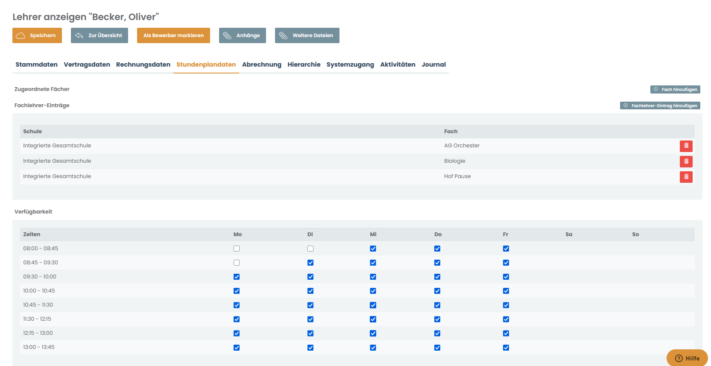Go to the Abrechnung tab
The width and height of the screenshot is (711, 366).
click(x=262, y=64)
